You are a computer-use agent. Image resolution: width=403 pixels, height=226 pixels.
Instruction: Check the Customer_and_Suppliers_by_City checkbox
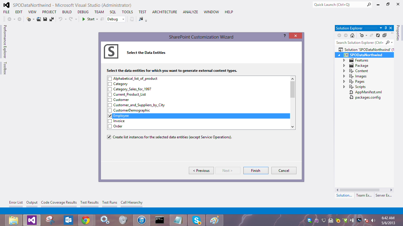[x=110, y=105]
